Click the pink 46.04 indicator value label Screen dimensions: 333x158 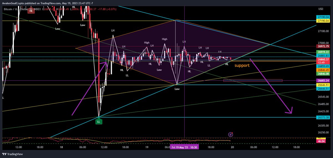coord(321,141)
